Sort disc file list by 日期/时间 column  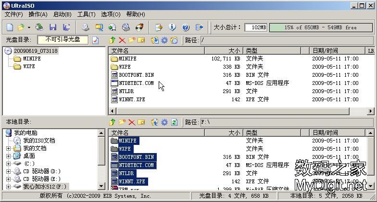[x=337, y=51]
